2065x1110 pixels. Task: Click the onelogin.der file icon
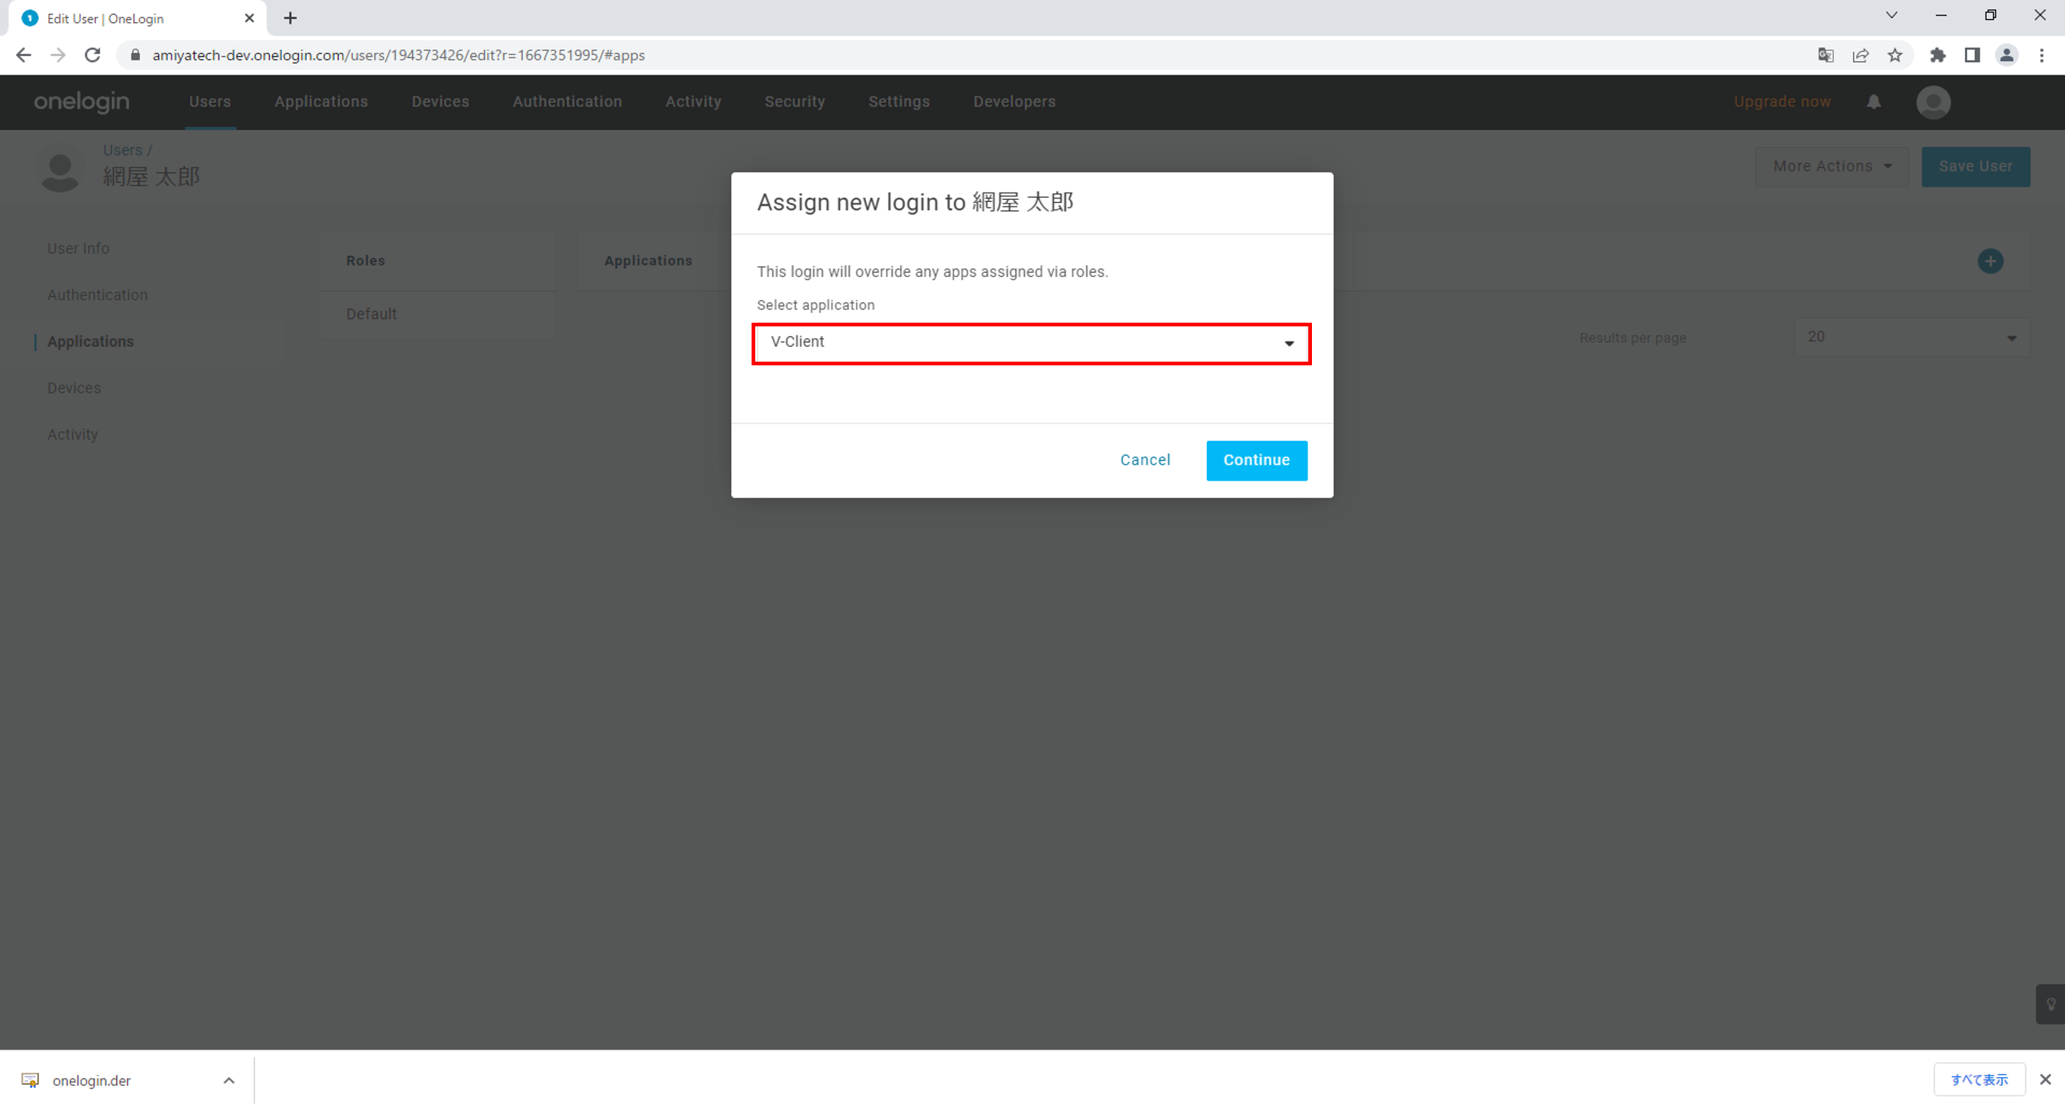pos(30,1080)
